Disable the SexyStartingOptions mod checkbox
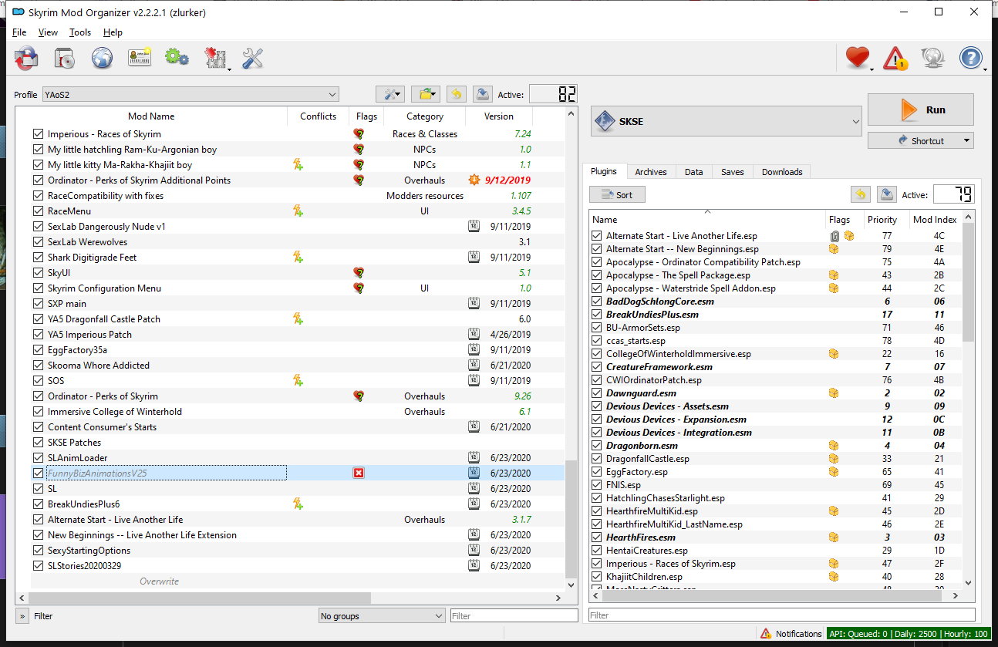 39,550
